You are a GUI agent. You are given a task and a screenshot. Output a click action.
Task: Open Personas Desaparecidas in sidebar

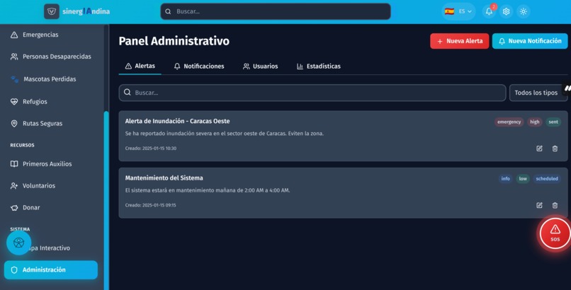(51, 57)
